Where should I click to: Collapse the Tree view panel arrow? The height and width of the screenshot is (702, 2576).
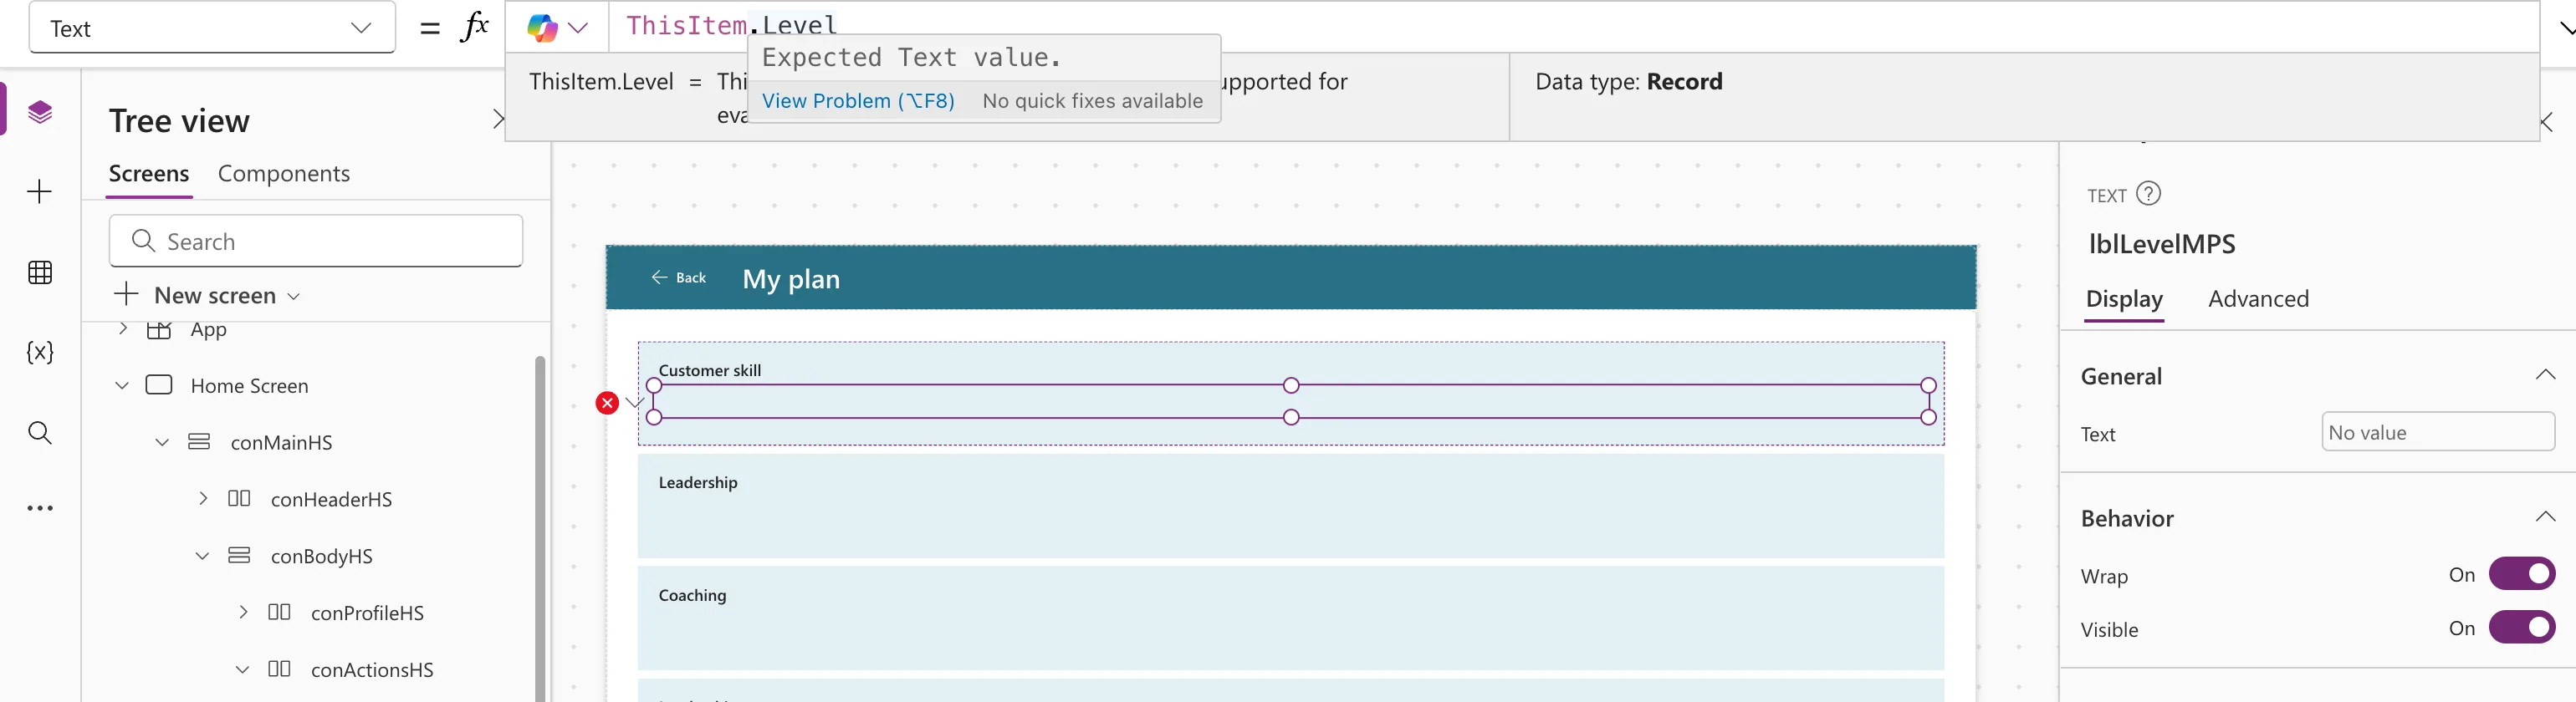click(498, 120)
